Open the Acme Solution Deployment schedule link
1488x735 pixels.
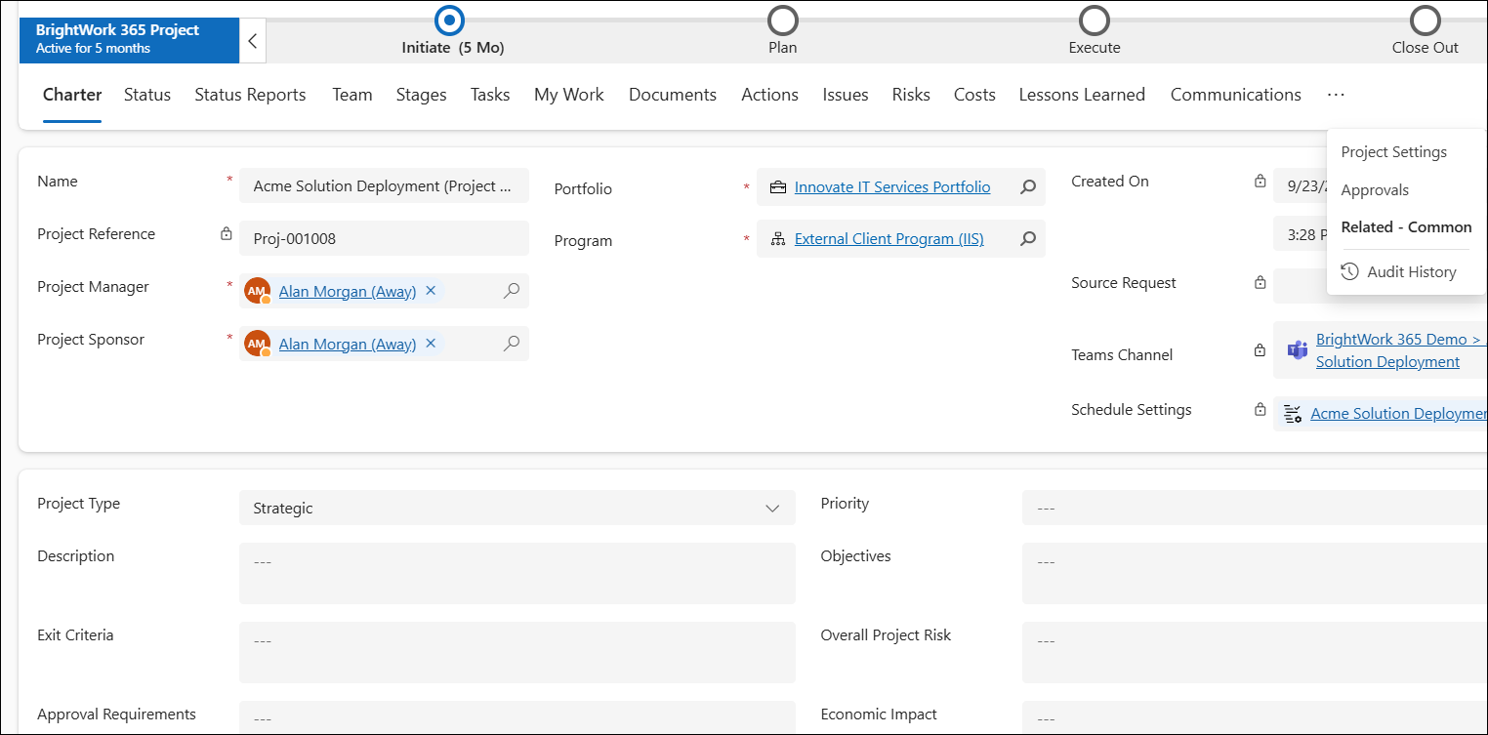tap(1398, 414)
